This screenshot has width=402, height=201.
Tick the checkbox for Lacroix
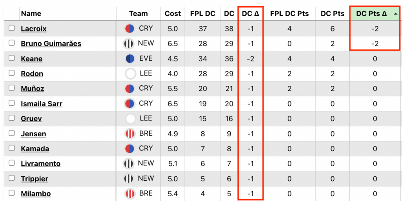point(12,28)
